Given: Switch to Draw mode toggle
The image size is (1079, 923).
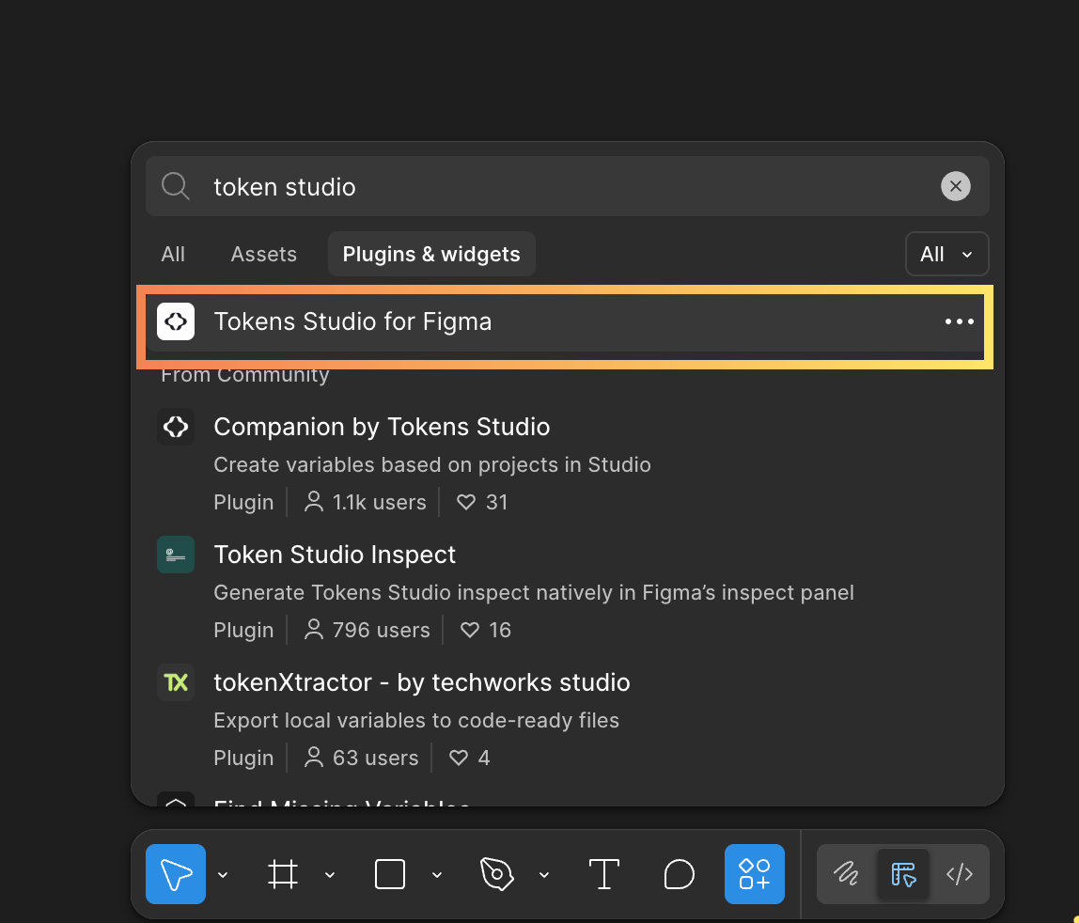Looking at the screenshot, I should tap(846, 874).
